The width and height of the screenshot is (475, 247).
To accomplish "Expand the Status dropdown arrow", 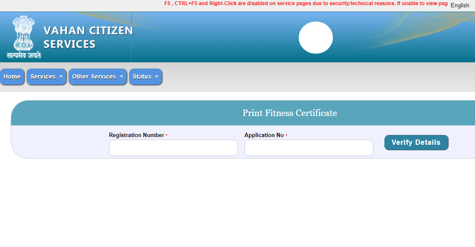I will coord(157,76).
